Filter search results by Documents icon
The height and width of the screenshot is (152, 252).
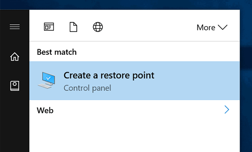73,27
